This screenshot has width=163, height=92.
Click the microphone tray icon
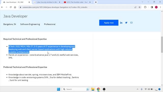pos(142,89)
